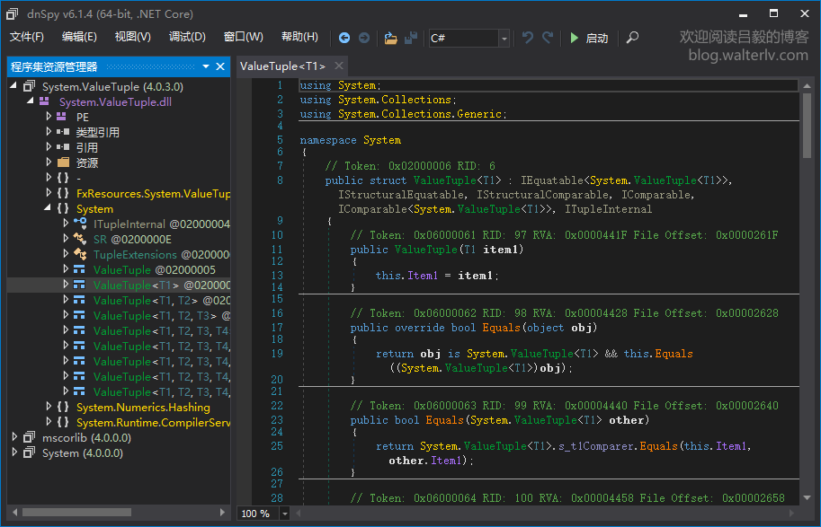
Task: Click the Equals method name on line 17
Action: [501, 328]
